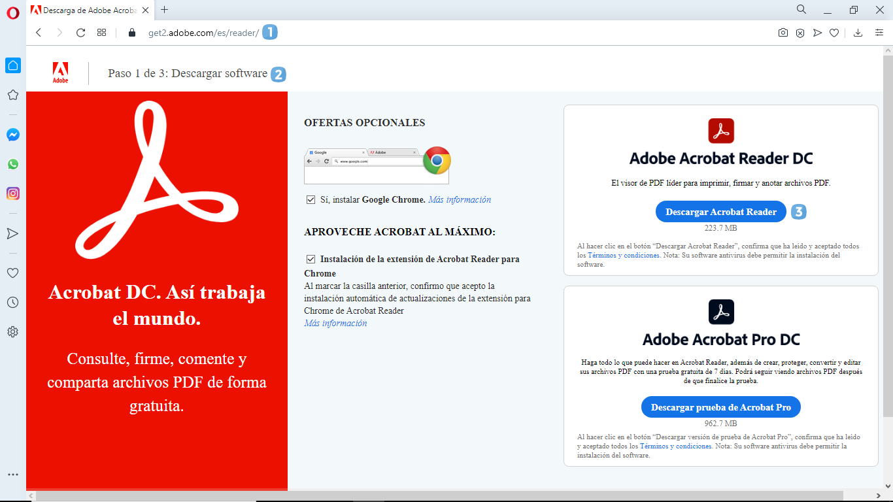Click the Paso 1 de 3 header text

click(x=188, y=73)
